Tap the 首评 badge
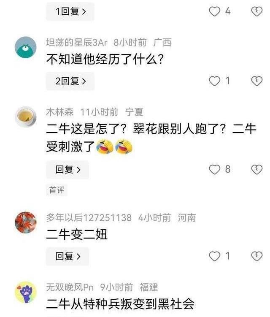 (57, 190)
